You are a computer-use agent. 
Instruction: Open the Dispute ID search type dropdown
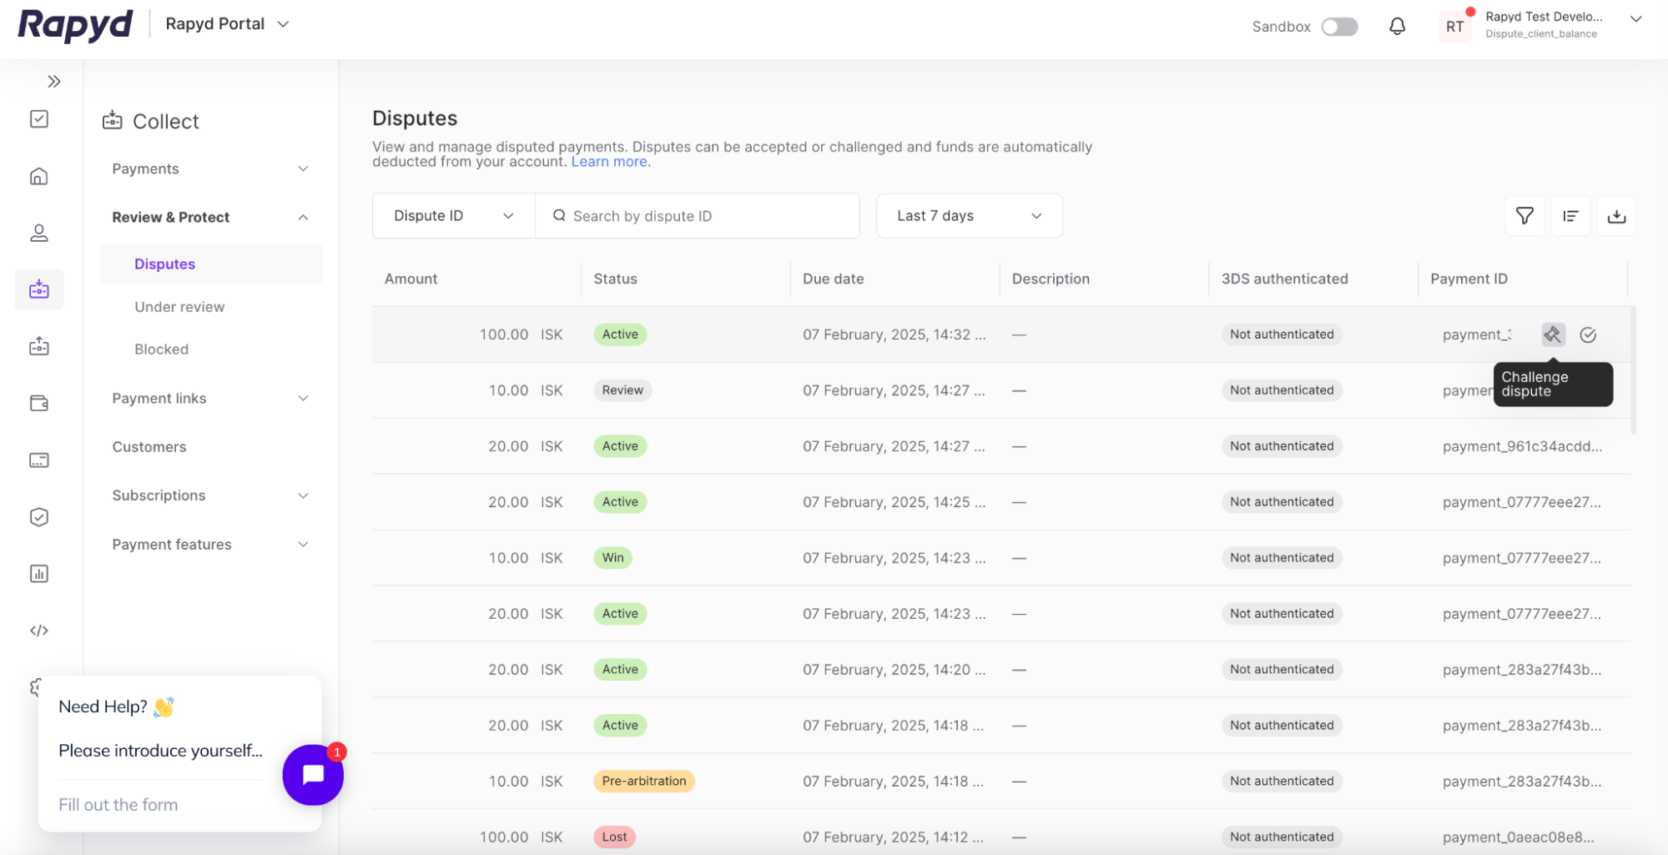coord(453,216)
